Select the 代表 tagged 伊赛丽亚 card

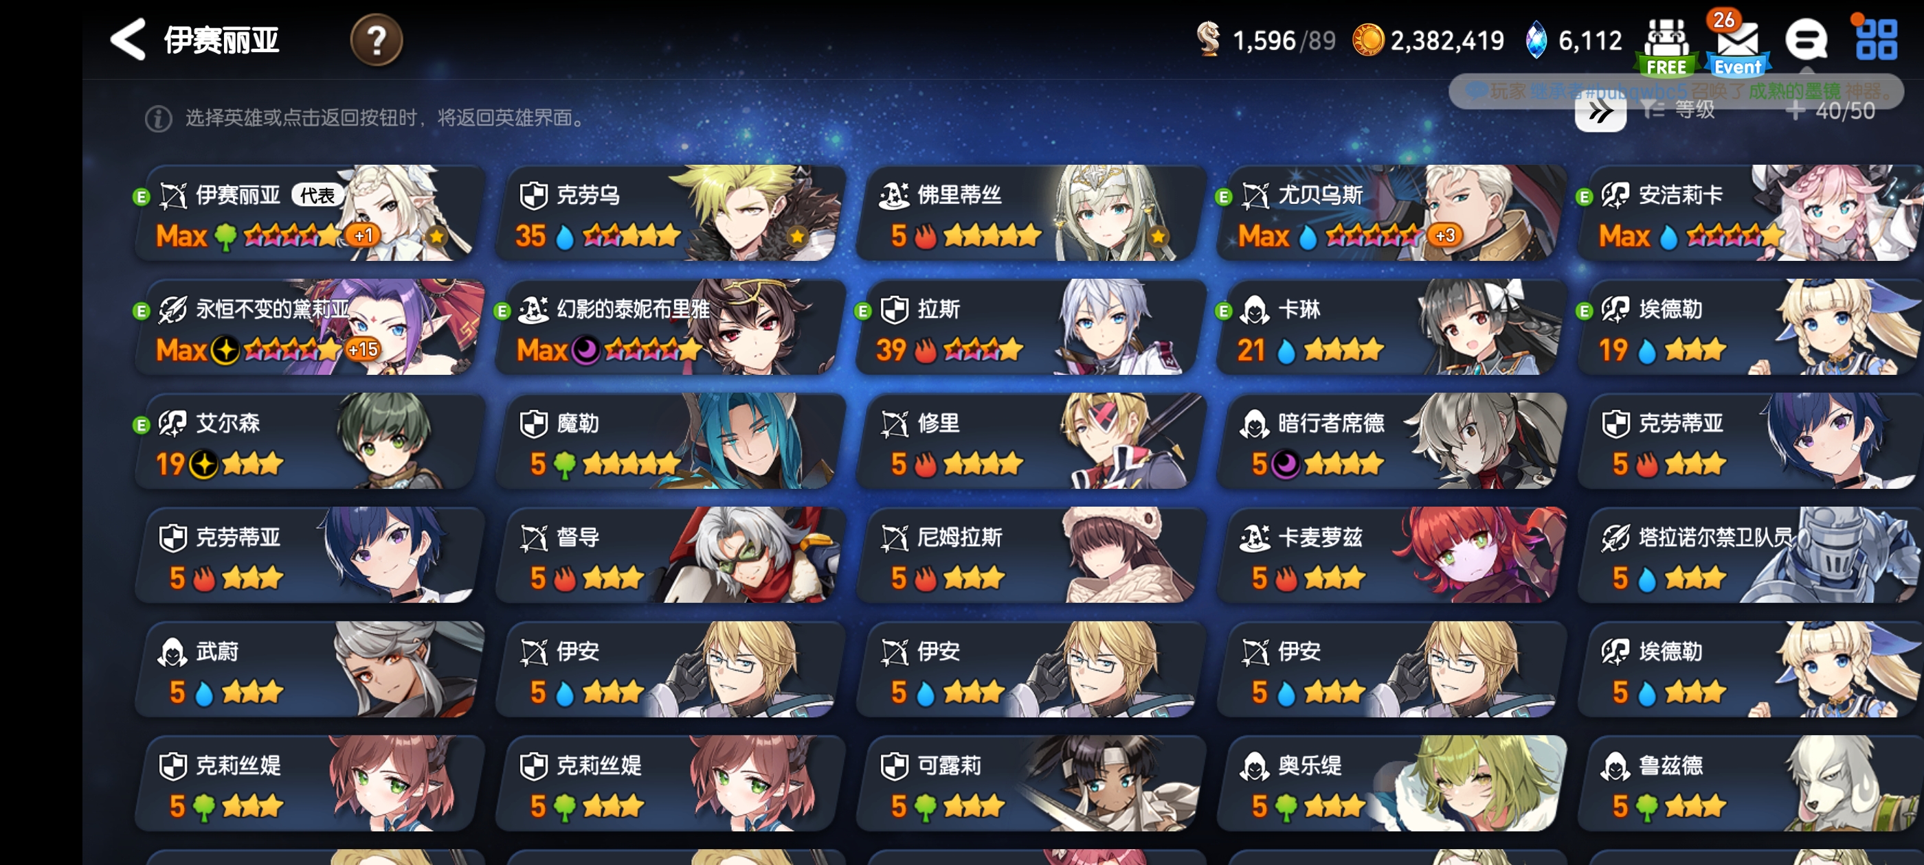click(x=309, y=214)
